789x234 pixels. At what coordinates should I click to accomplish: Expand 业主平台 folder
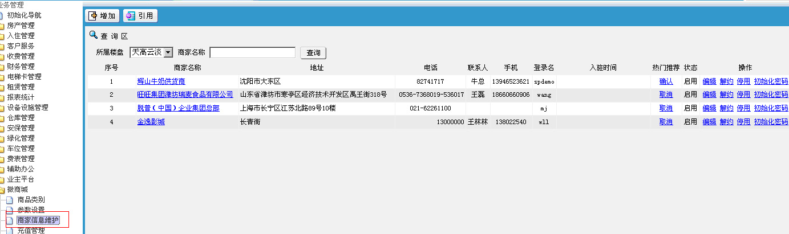[21, 179]
